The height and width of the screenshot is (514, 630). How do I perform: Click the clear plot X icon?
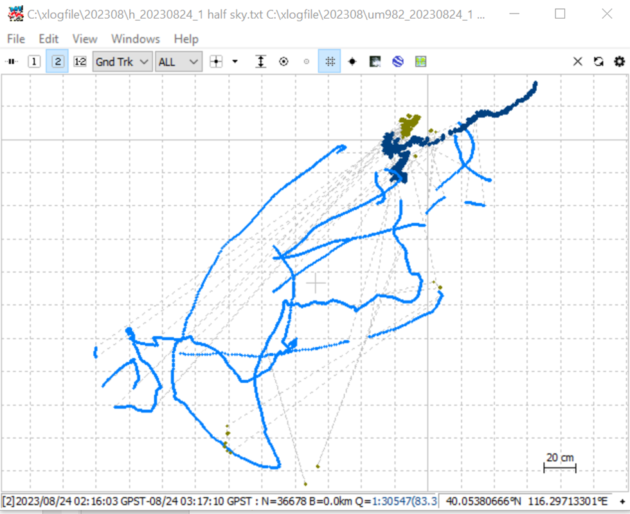pos(577,62)
